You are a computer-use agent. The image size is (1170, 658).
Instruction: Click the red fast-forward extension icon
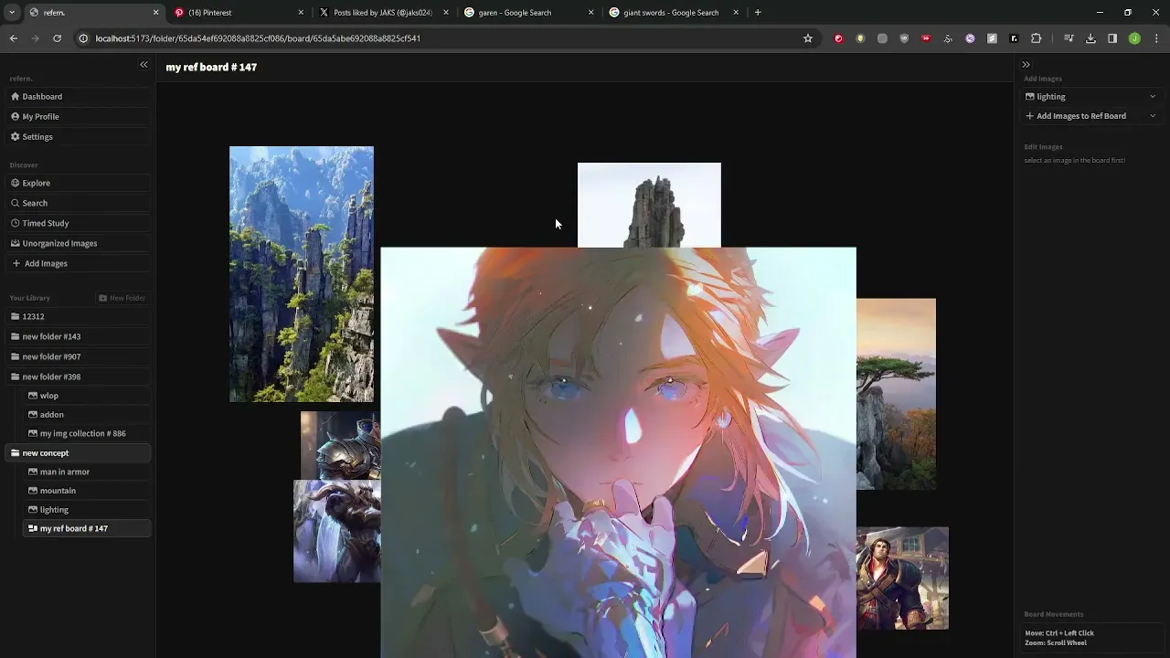coord(926,38)
